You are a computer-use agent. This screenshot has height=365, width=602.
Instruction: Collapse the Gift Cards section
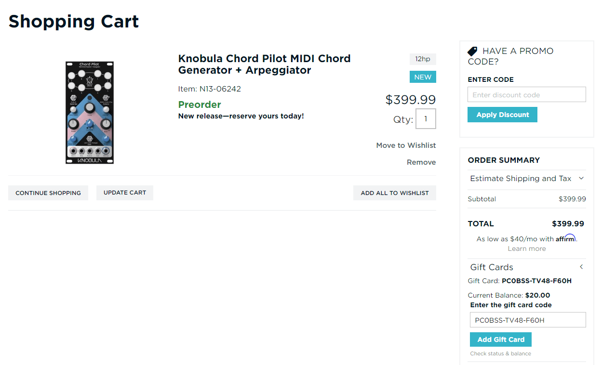tap(581, 266)
